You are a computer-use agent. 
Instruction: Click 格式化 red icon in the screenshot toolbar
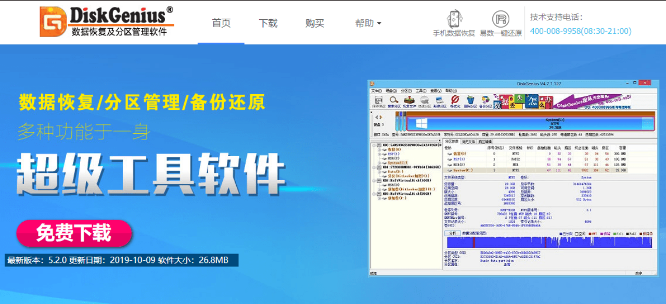tap(455, 102)
